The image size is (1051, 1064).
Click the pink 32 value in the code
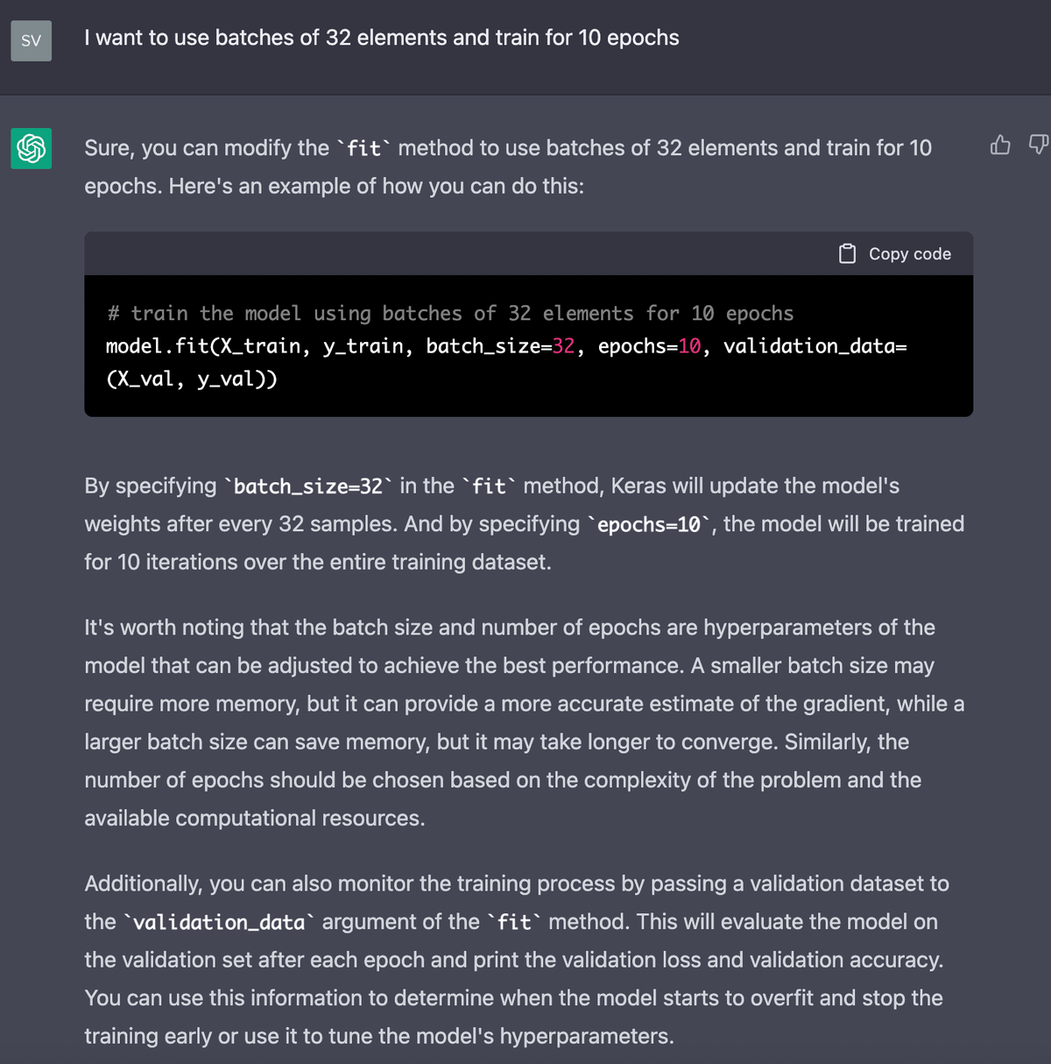(563, 346)
